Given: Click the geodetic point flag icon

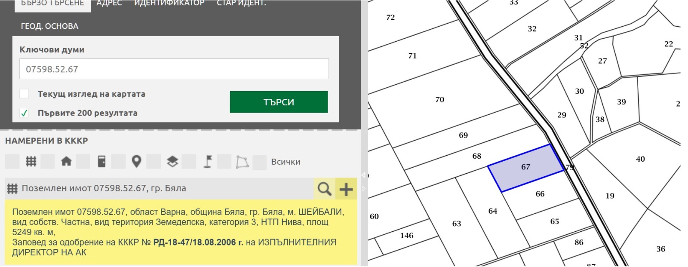Looking at the screenshot, I should pyautogui.click(x=208, y=162).
